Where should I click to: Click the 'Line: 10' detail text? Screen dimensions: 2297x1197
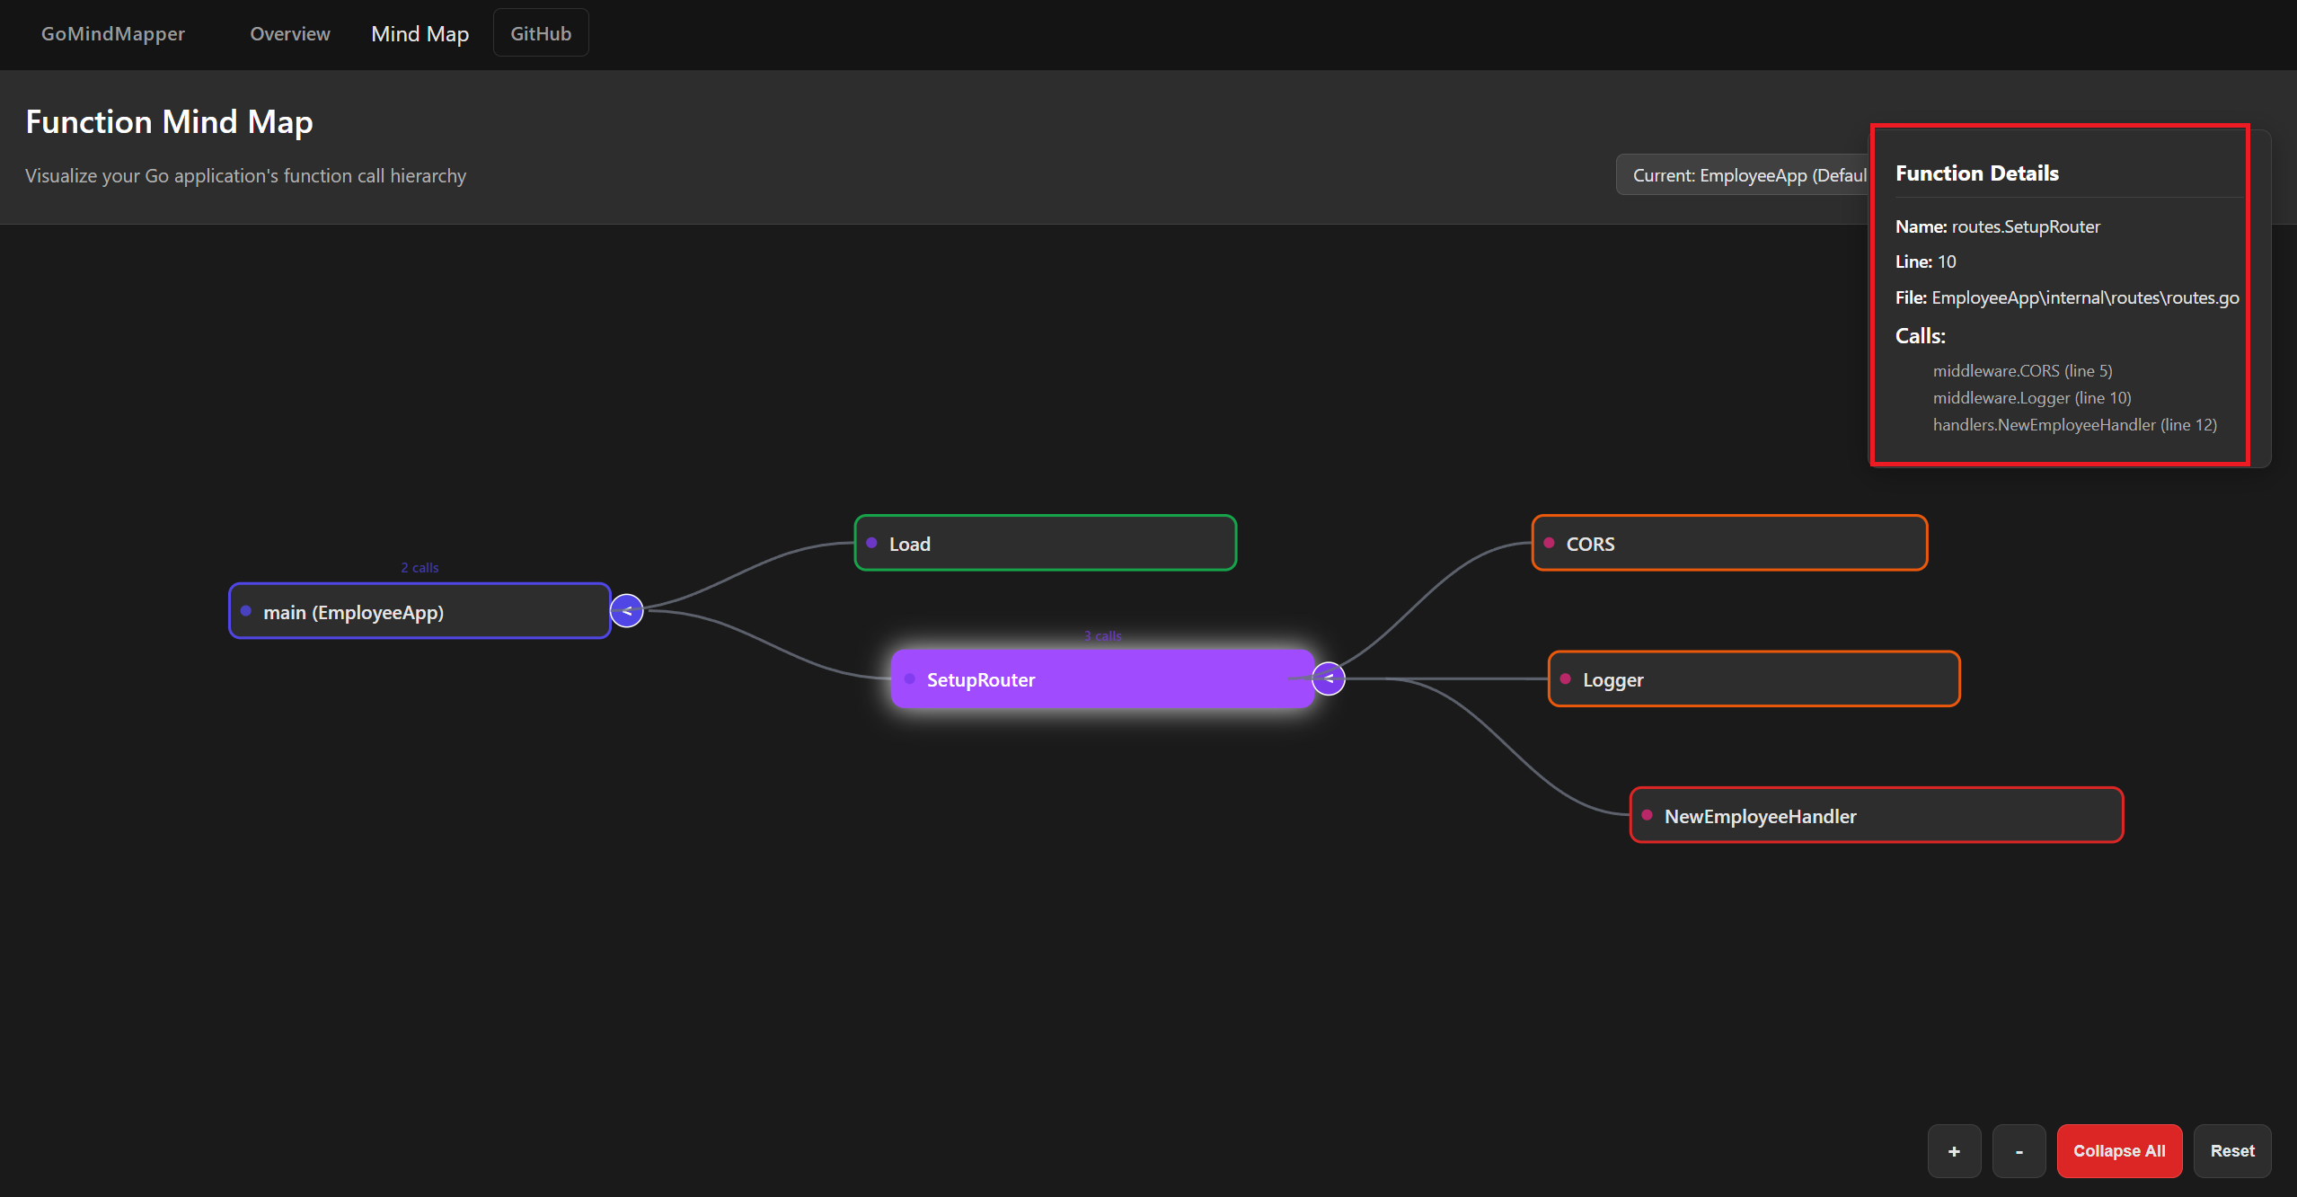[1925, 262]
